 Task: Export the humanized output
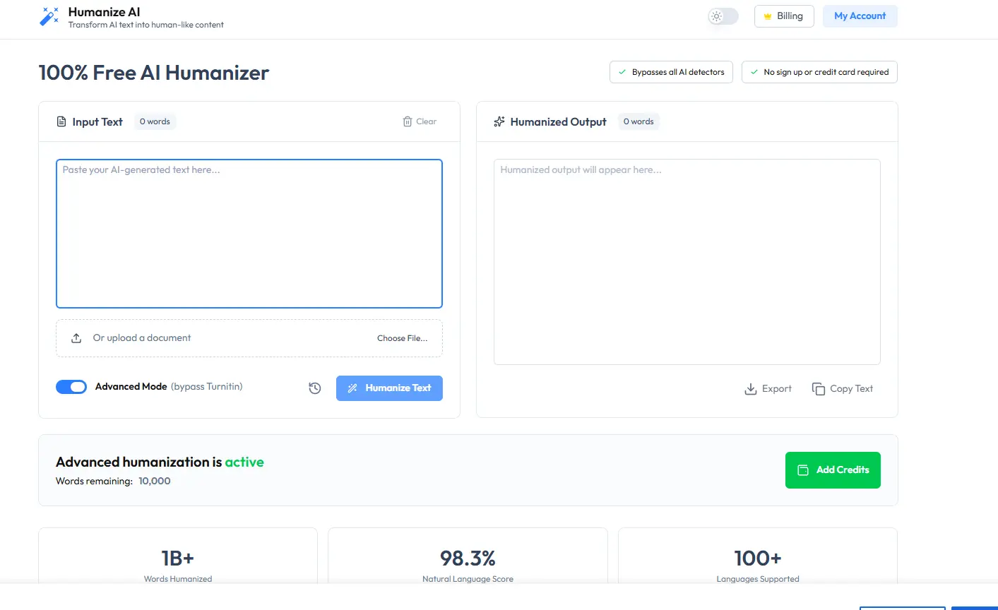pos(768,389)
